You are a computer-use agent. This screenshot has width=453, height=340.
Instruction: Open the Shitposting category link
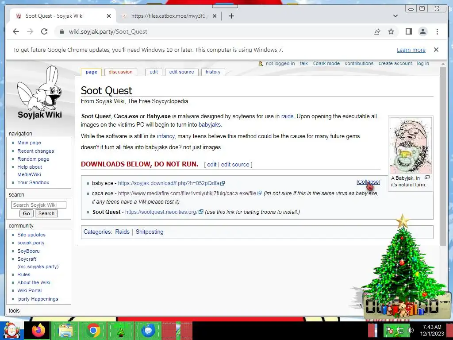click(150, 232)
